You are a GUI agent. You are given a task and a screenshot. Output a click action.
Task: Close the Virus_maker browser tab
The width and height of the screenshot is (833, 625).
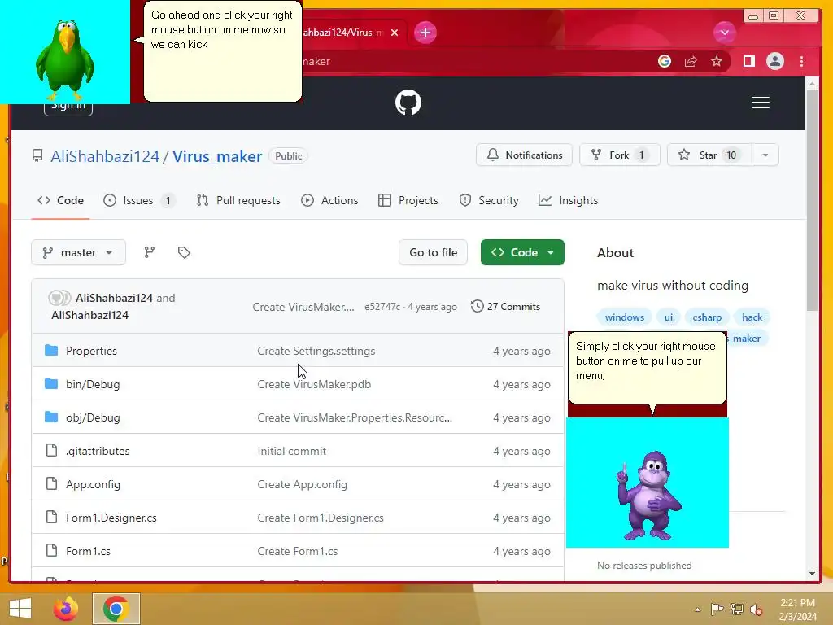tap(395, 33)
